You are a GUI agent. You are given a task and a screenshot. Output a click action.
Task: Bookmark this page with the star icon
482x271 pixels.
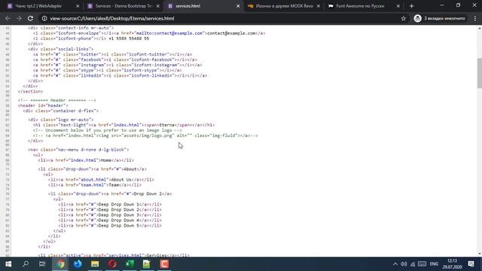tap(404, 18)
